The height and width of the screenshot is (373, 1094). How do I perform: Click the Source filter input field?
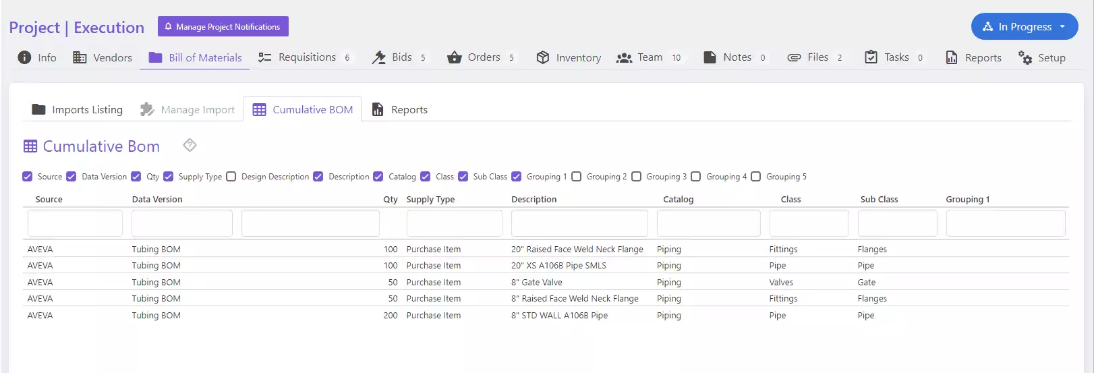click(75, 223)
